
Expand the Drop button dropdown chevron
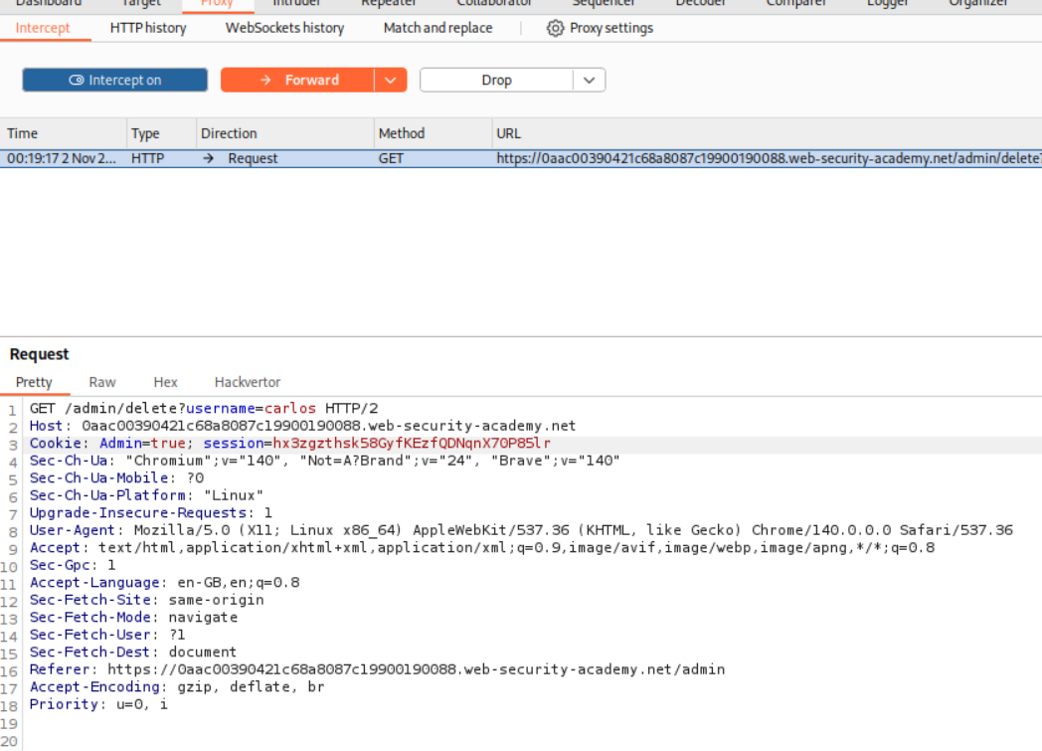coord(589,81)
